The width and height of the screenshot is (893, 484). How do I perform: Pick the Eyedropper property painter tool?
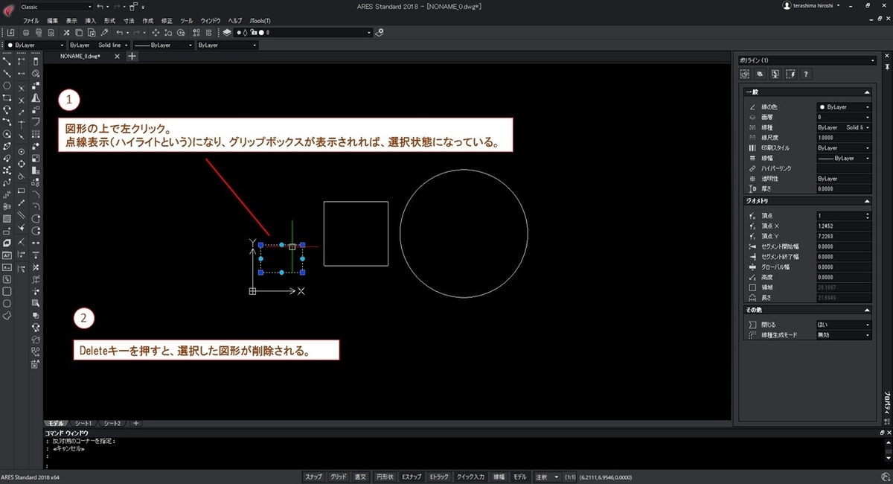click(104, 32)
